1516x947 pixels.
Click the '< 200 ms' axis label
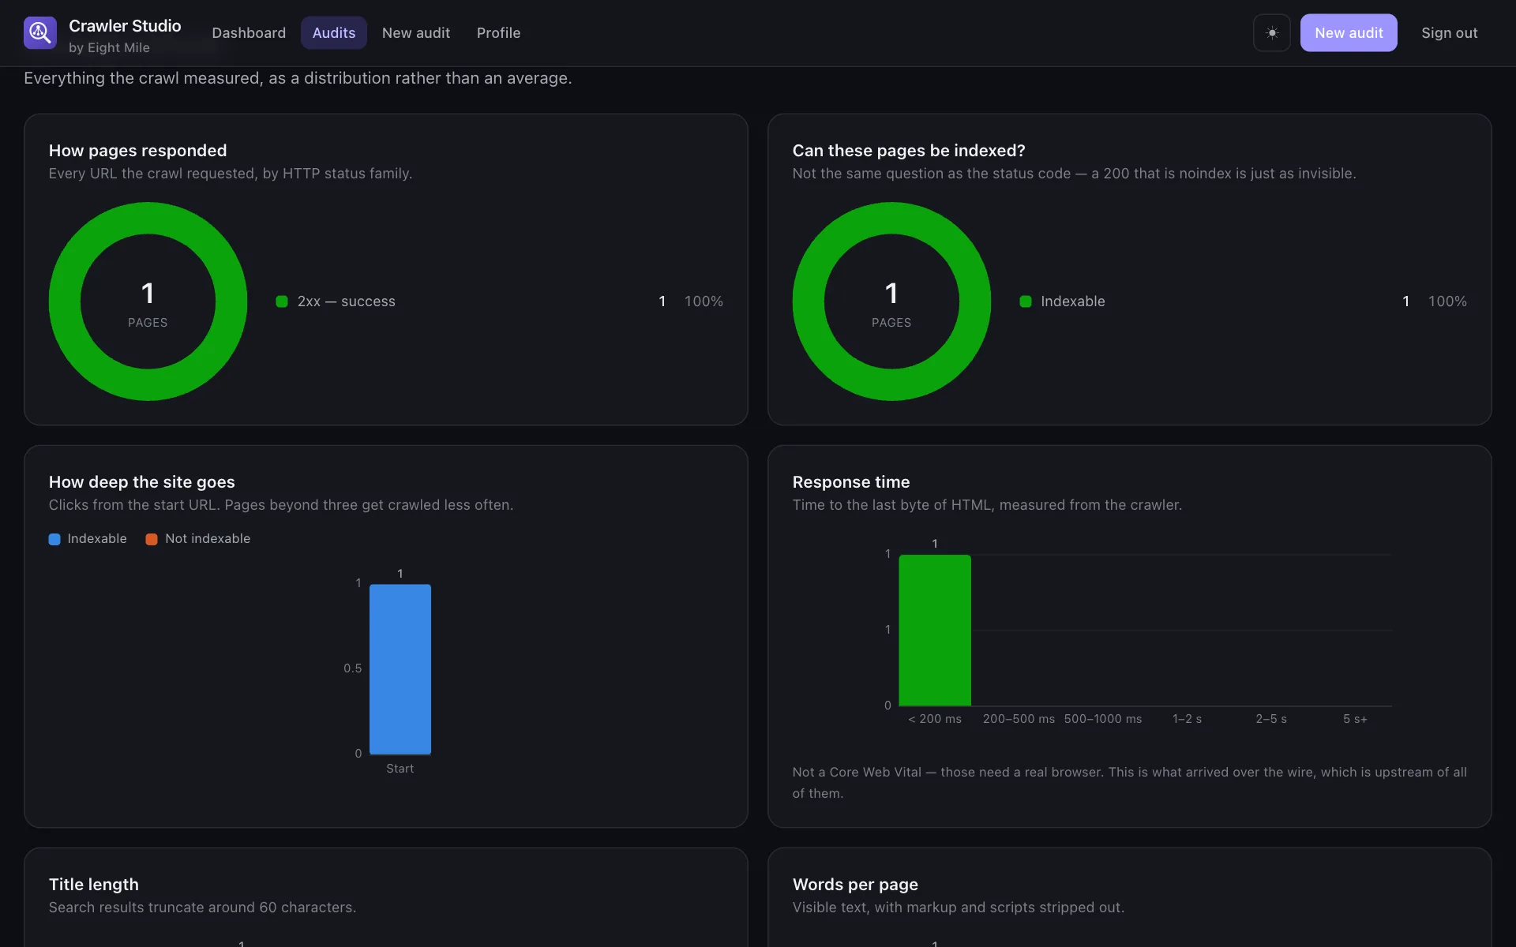point(935,719)
